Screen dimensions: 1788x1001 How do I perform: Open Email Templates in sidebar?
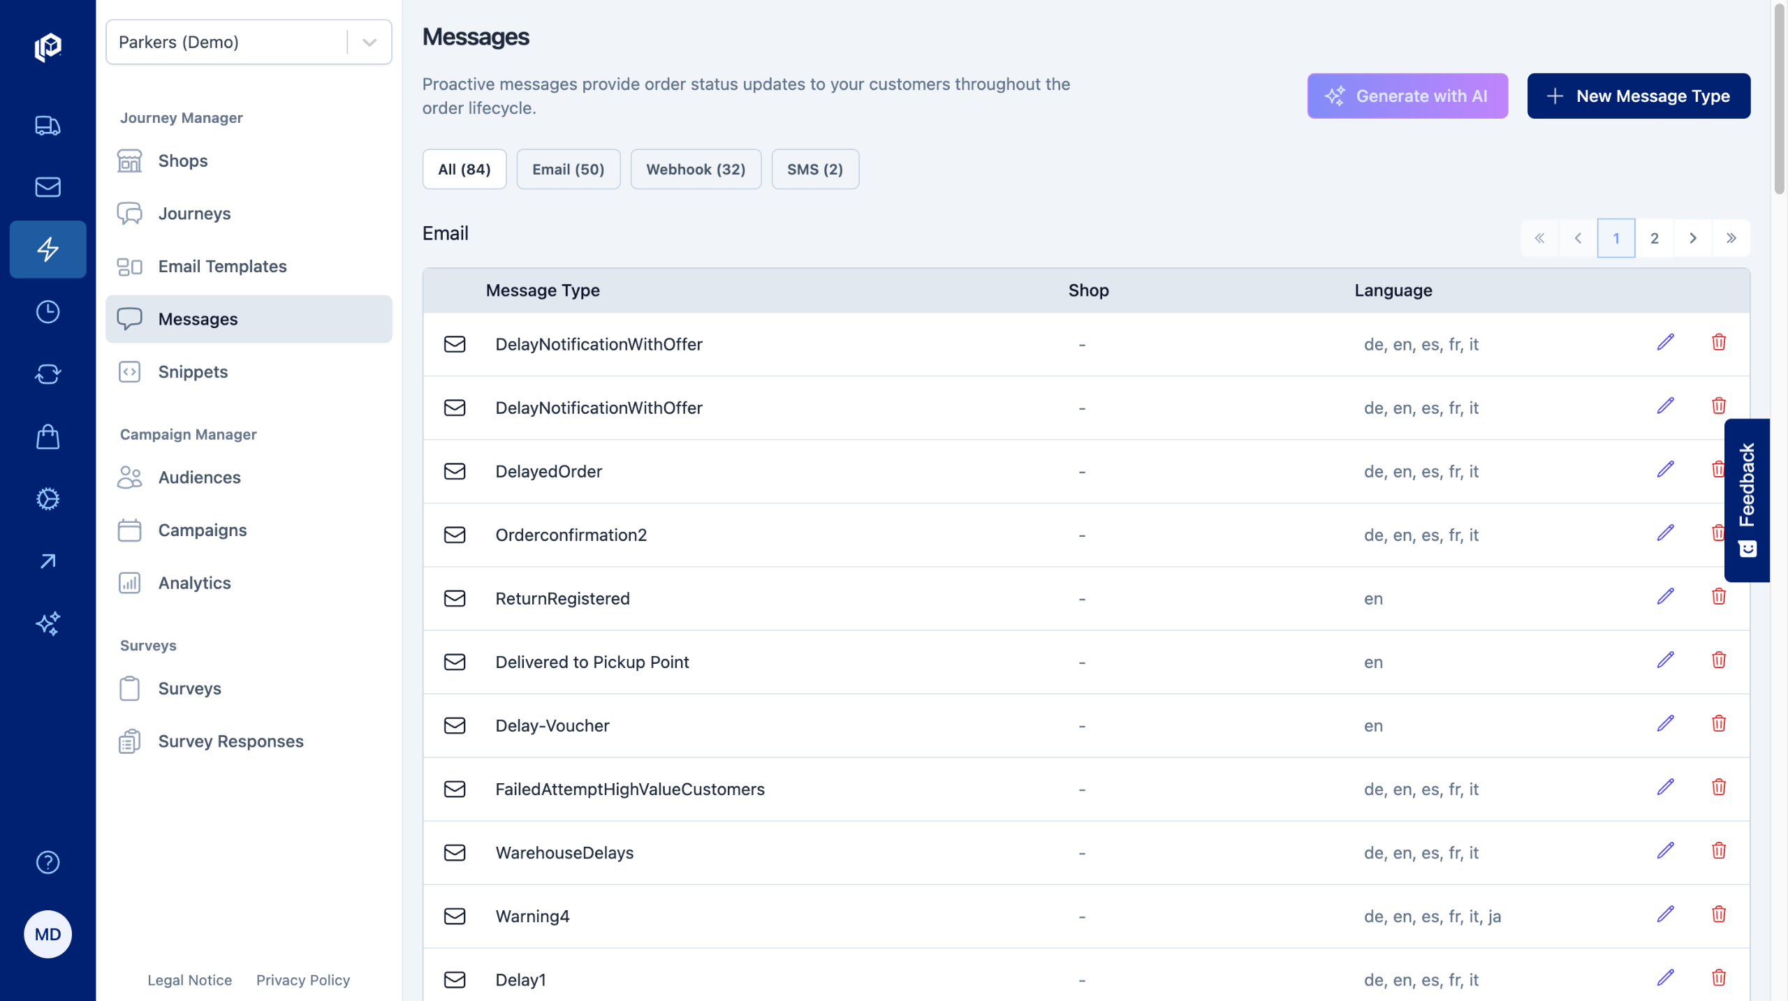[x=222, y=266]
